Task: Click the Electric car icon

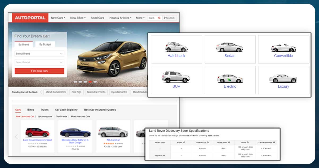Action: point(230,78)
